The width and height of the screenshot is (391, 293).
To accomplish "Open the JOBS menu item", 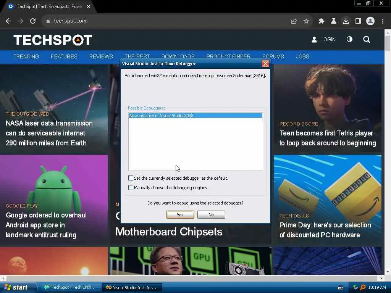I will click(302, 56).
